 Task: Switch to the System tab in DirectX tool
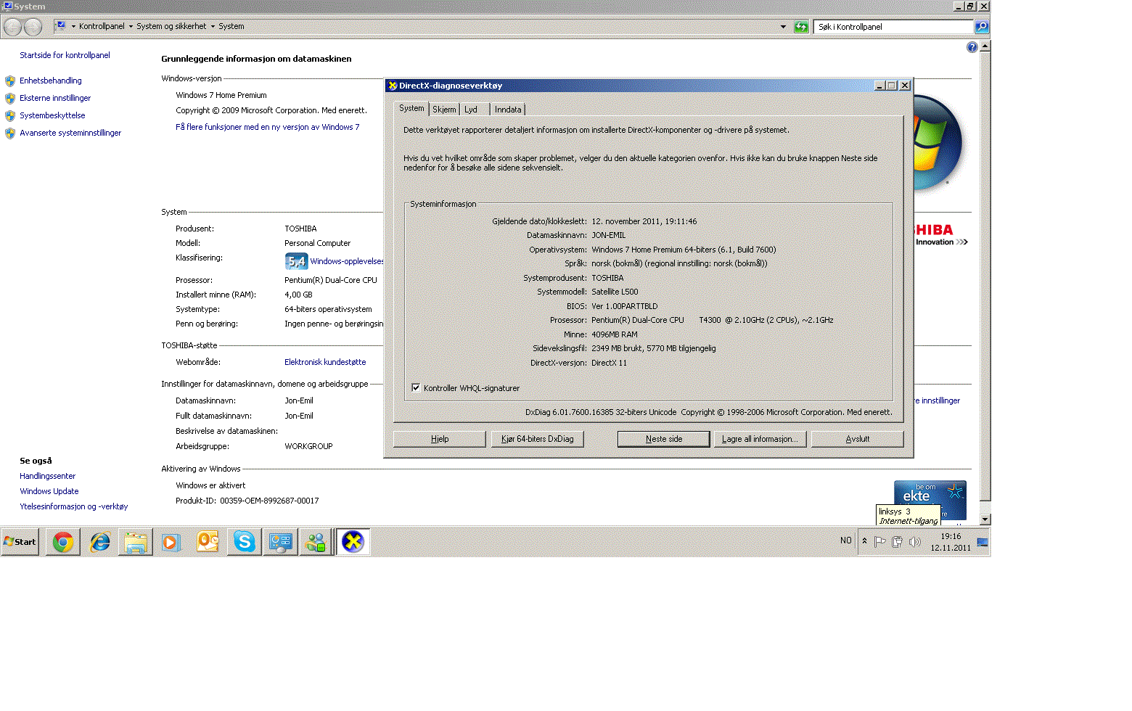click(411, 108)
